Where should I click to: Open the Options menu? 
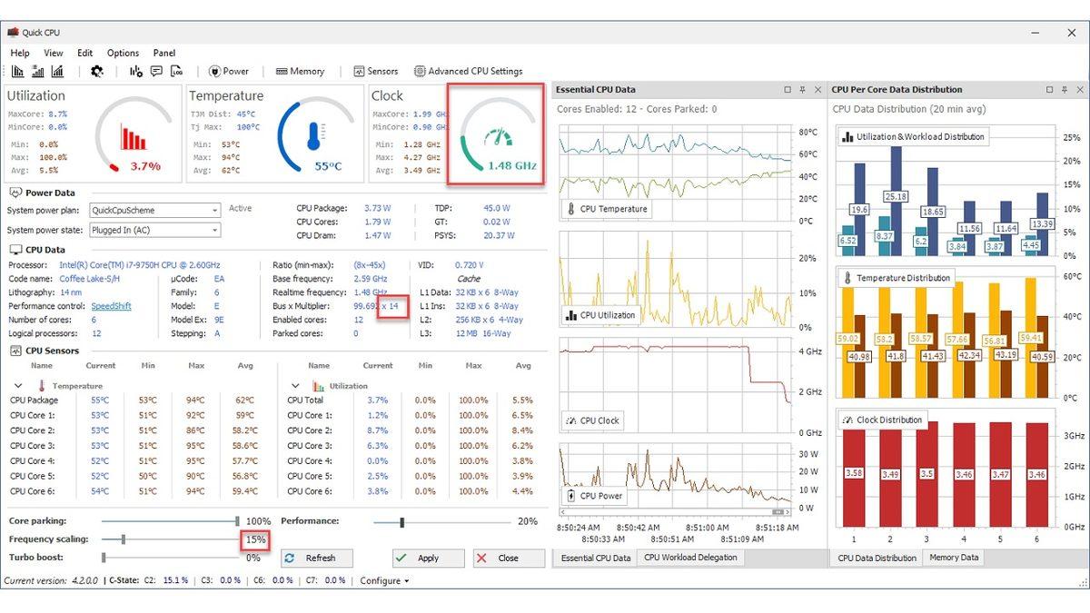pos(122,52)
